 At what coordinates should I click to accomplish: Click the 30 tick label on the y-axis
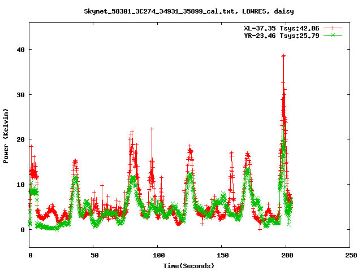pyautogui.click(x=20, y=94)
